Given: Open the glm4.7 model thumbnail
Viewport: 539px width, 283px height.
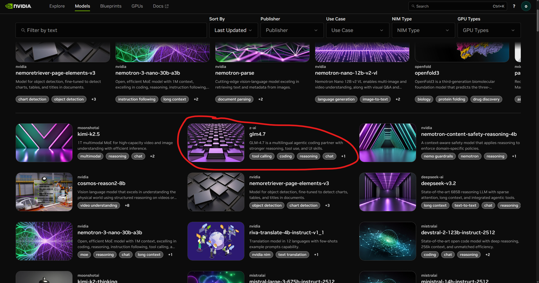Looking at the screenshot, I should click(216, 143).
